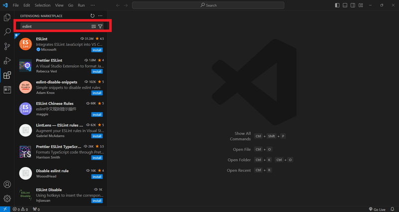This screenshot has width=399, height=212.
Task: Click the WooodHead publisher name
Action: click(46, 177)
